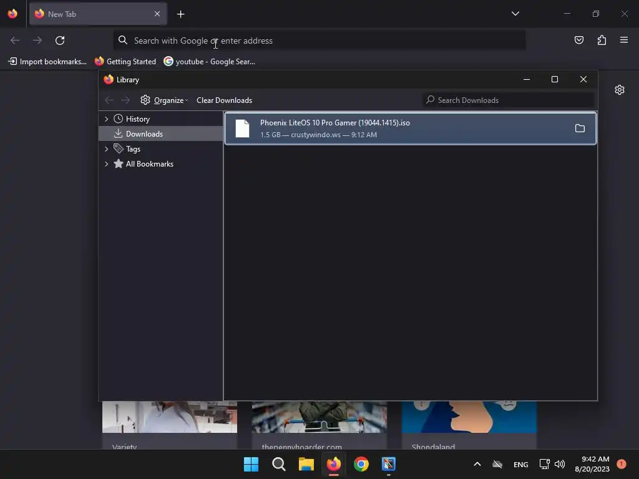The height and width of the screenshot is (479, 639).
Task: Select History in the Library sidebar
Action: [x=138, y=119]
